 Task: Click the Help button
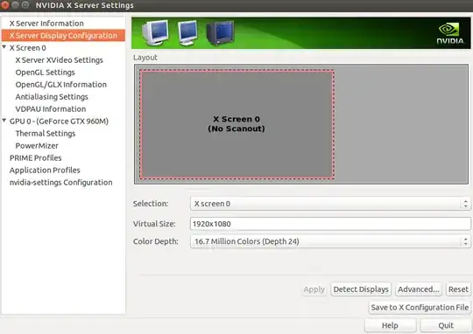click(390, 325)
